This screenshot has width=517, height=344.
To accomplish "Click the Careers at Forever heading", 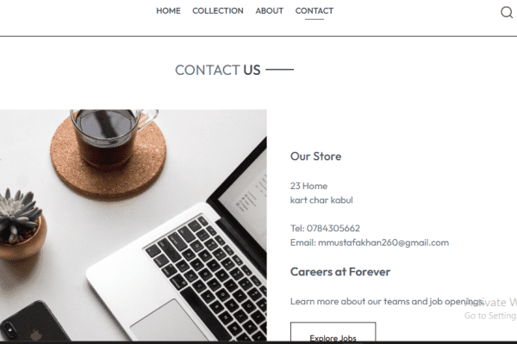I will click(340, 272).
